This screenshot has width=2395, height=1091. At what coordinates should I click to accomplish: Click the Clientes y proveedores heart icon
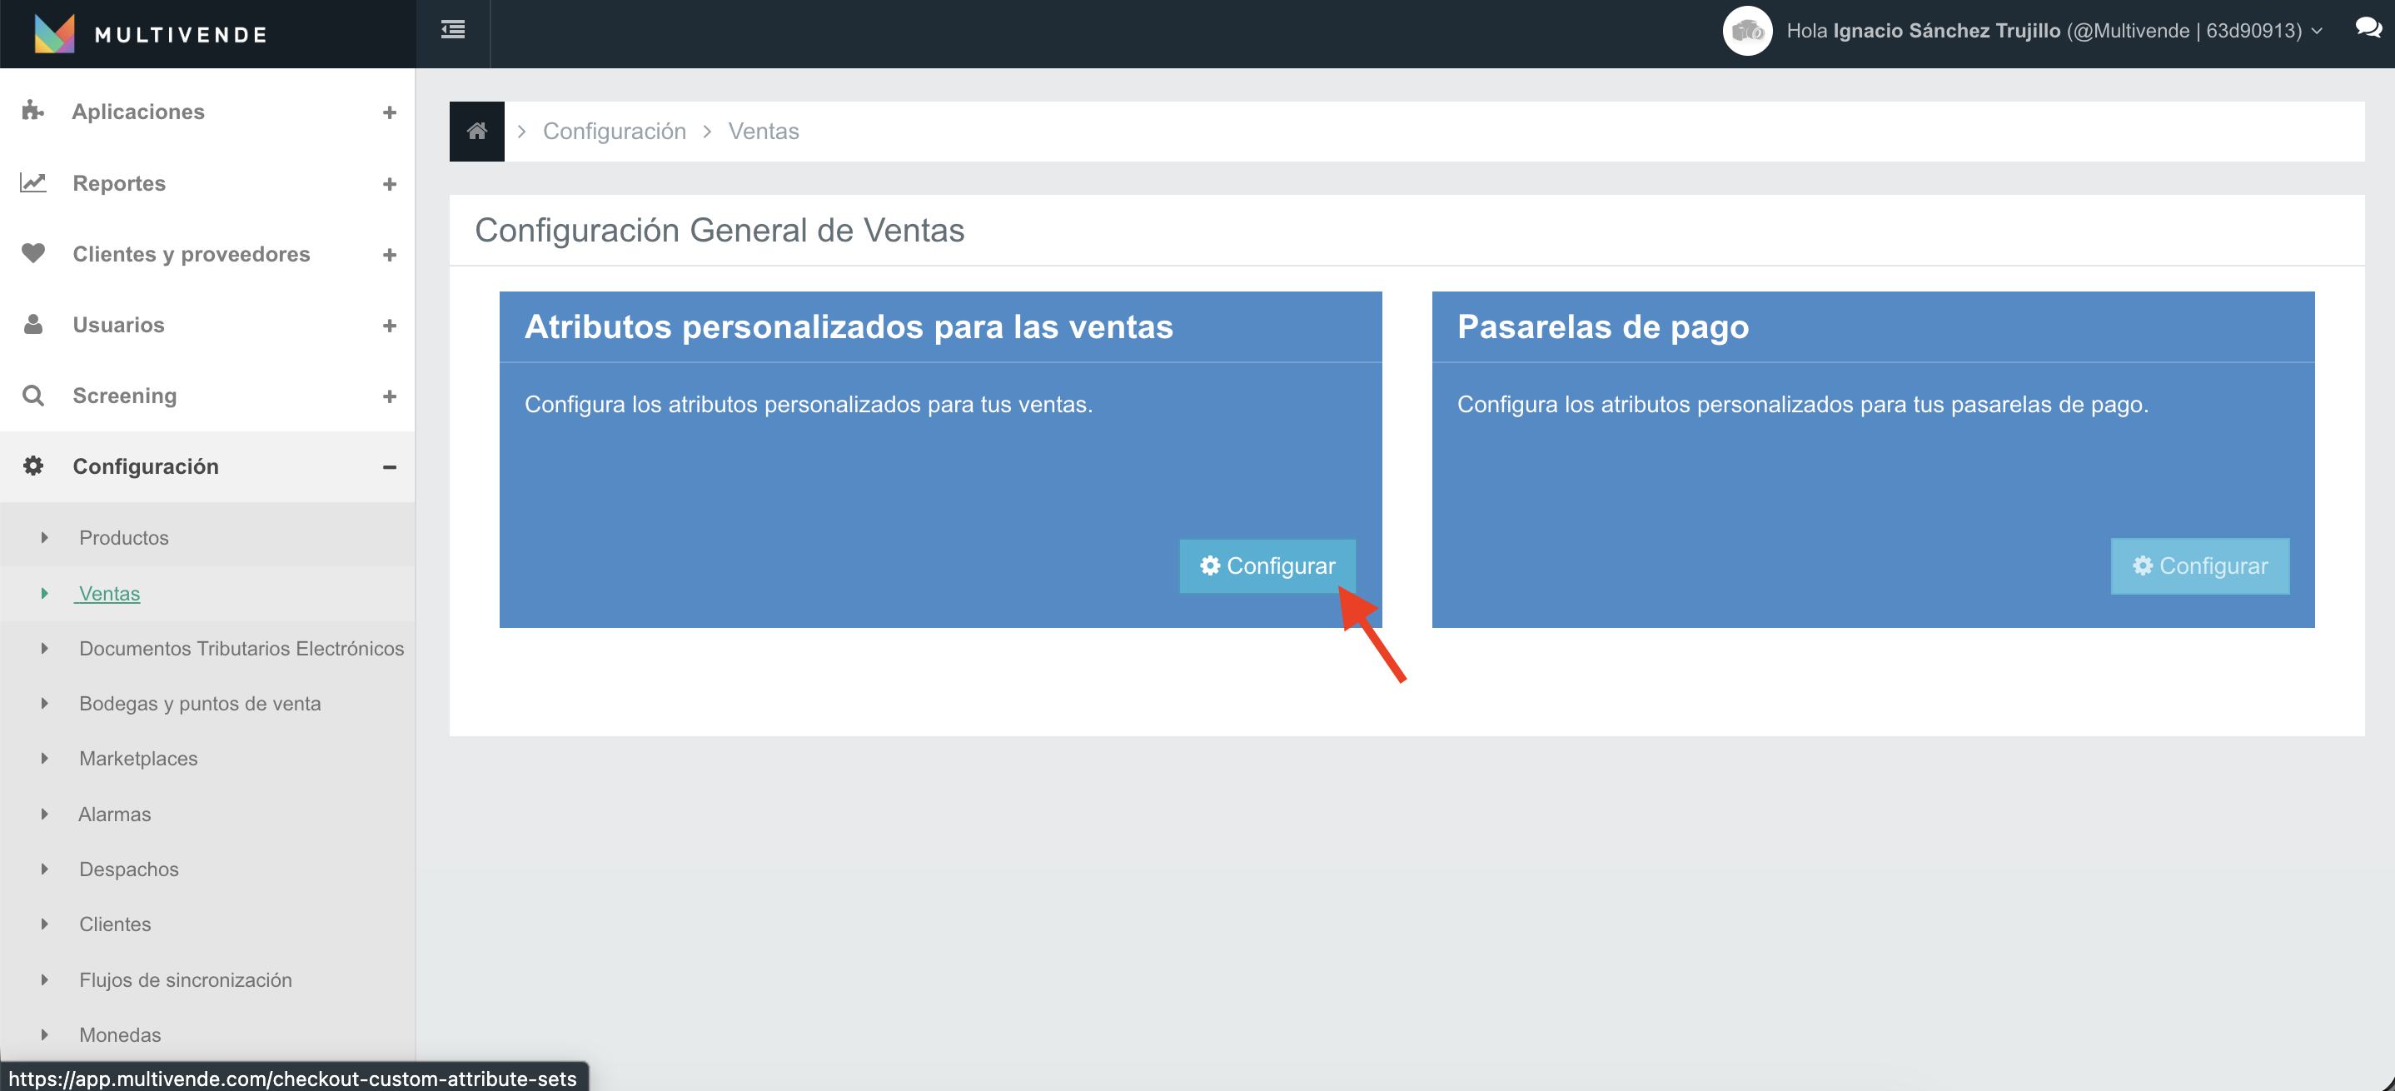[32, 253]
